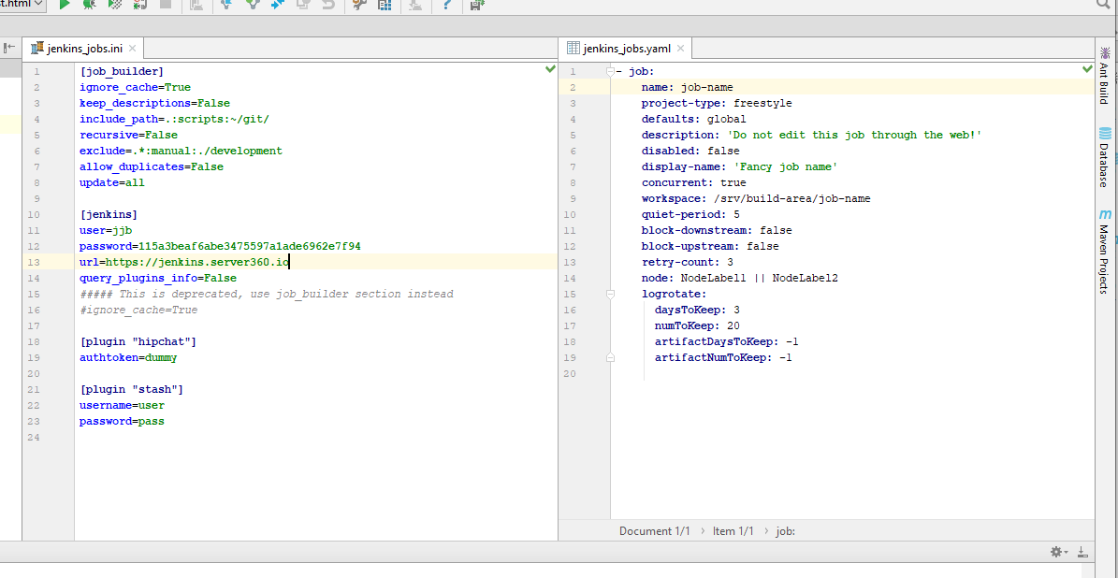
Task: Click the Search Everywhere magnifier icon
Action: pyautogui.click(x=1102, y=5)
